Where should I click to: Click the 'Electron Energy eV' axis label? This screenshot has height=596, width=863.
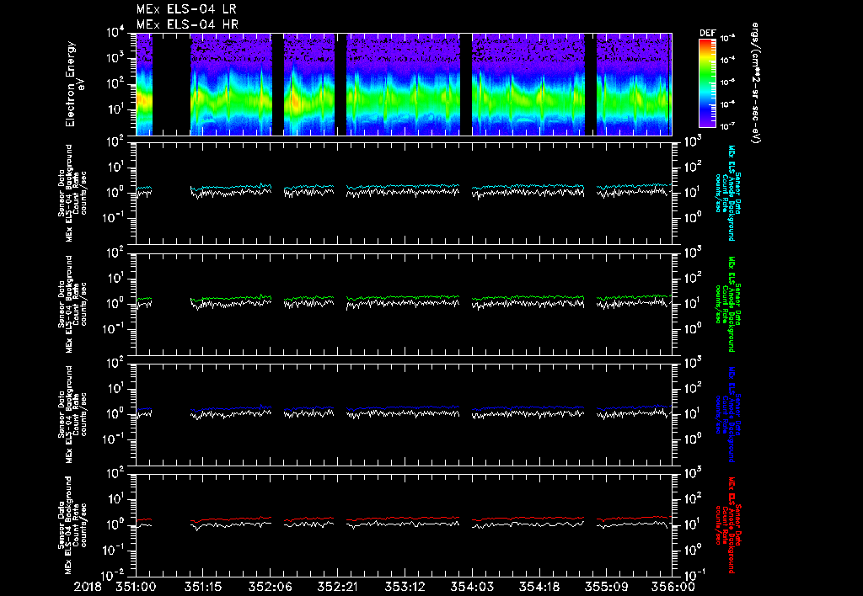[x=75, y=84]
